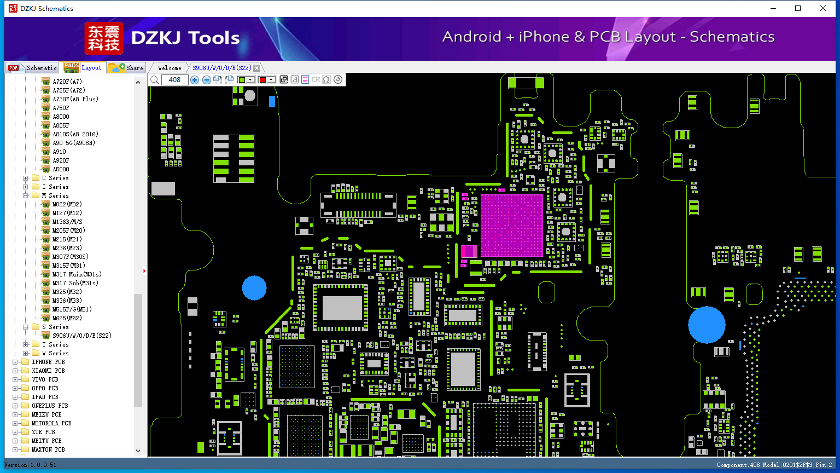
Task: Click the PADS icon beside A730F(A8 Plus)
Action: click(46, 99)
